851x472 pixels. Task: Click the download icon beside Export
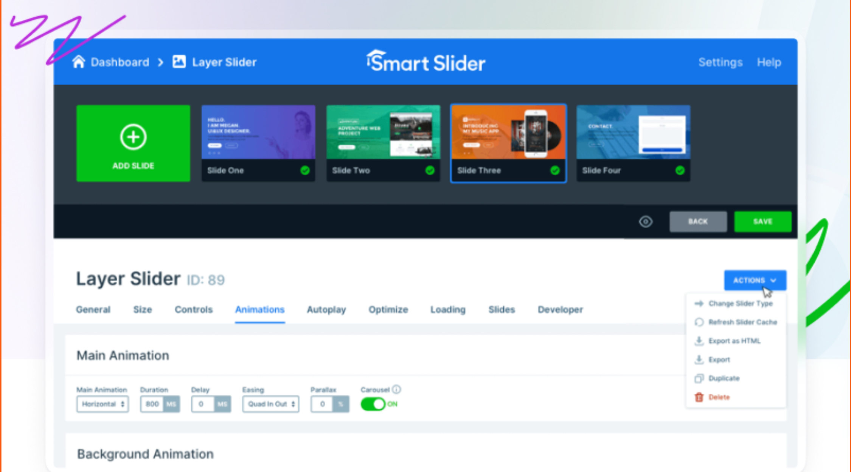tap(699, 359)
